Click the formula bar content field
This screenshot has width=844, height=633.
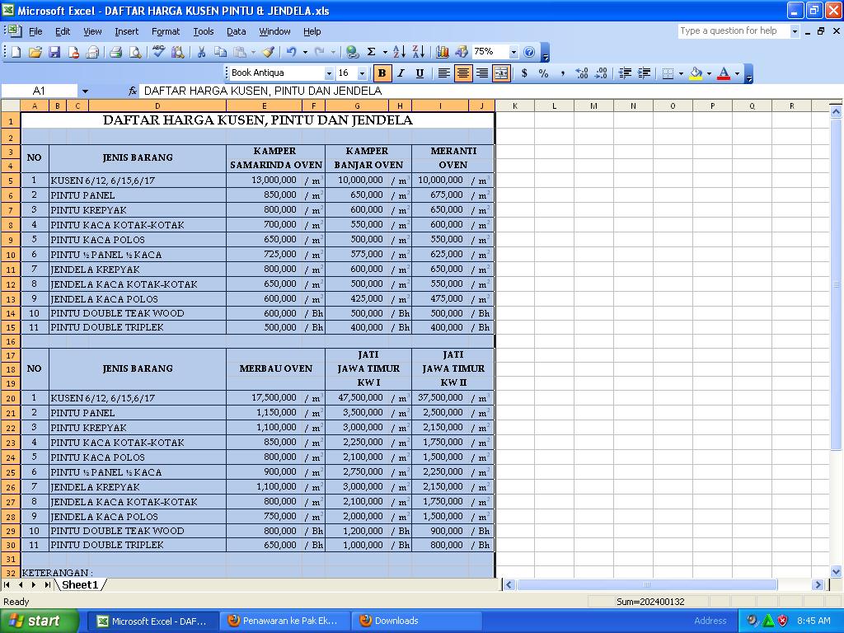tap(490, 91)
